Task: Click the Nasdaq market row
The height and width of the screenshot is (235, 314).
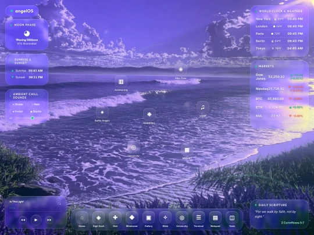Action: click(279, 89)
